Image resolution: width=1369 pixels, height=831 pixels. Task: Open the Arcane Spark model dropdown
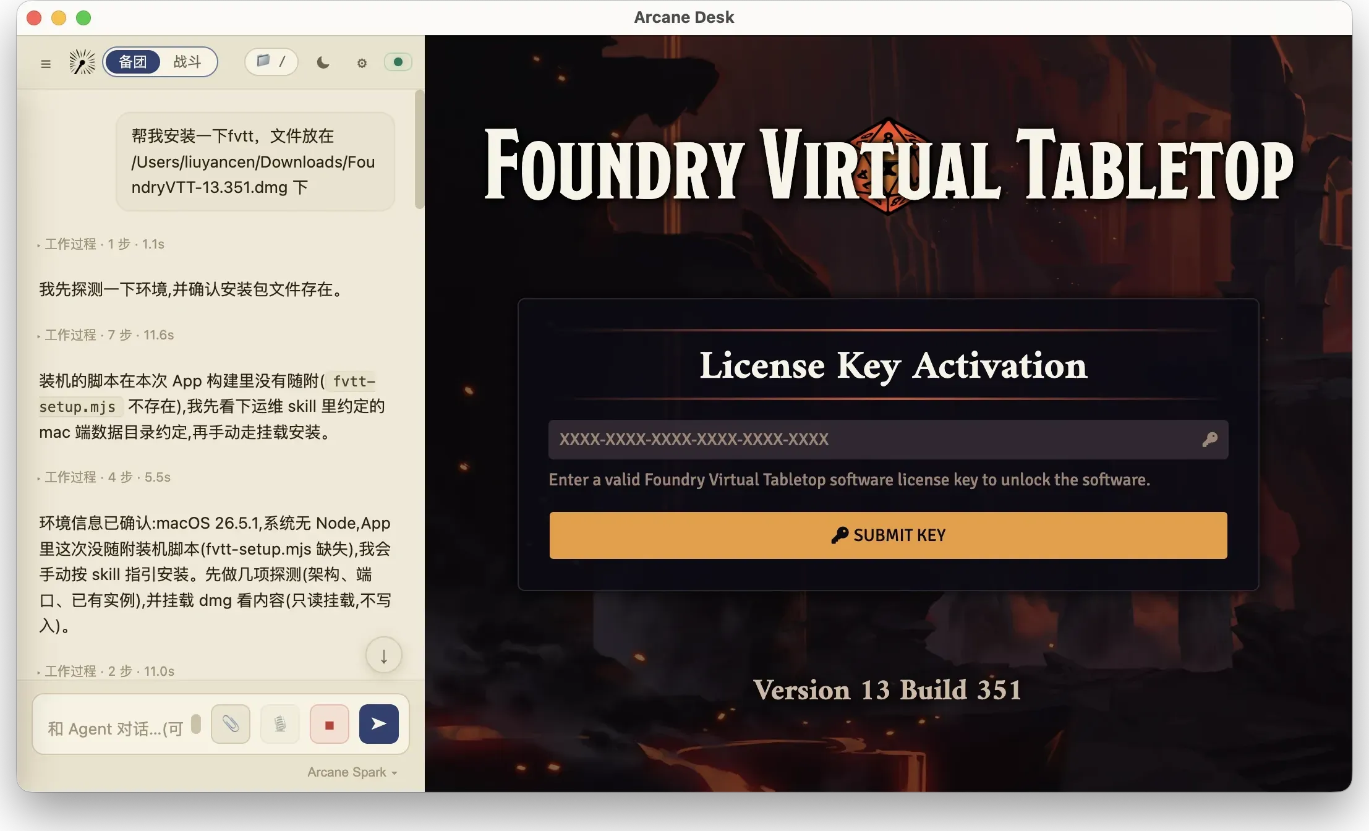pyautogui.click(x=352, y=772)
